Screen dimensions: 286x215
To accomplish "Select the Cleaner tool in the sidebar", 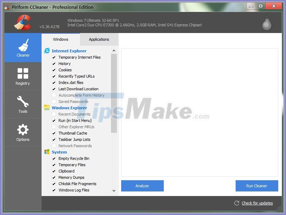I will [x=23, y=47].
